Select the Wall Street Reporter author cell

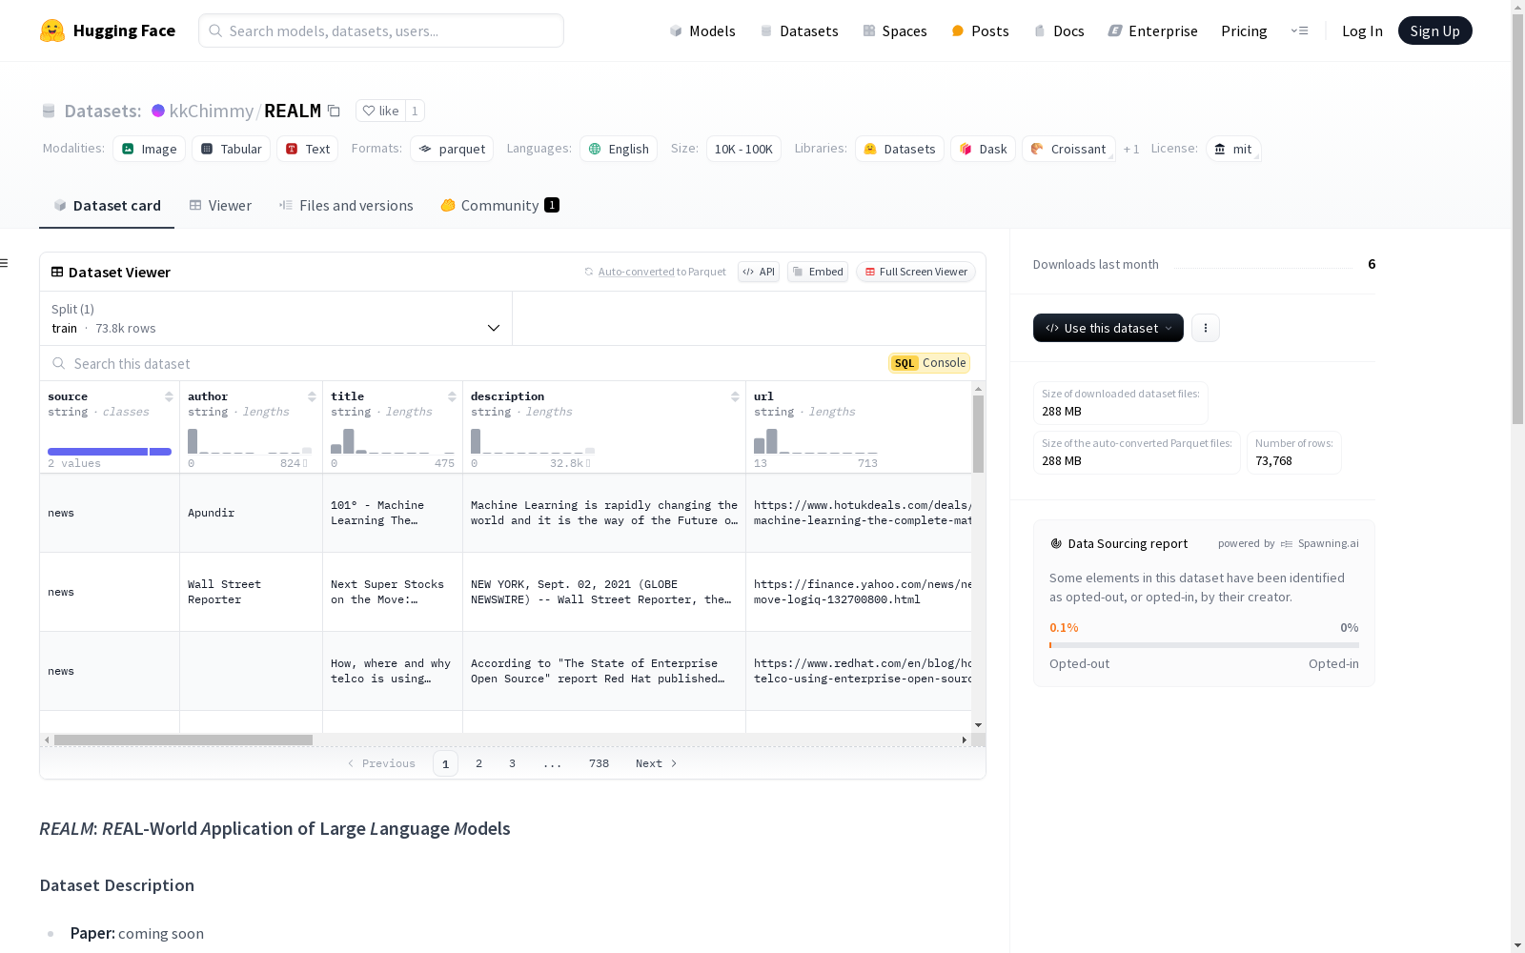point(252,592)
